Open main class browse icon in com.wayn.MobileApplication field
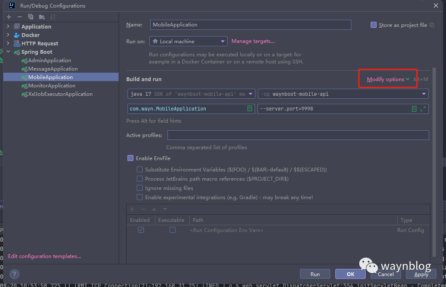The width and height of the screenshot is (446, 287). pyautogui.click(x=250, y=108)
